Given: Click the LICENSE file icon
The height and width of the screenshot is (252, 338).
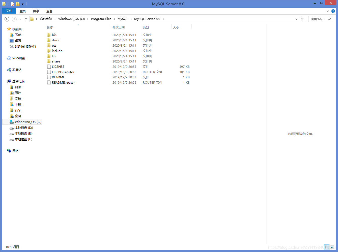Looking at the screenshot, I should coord(49,67).
